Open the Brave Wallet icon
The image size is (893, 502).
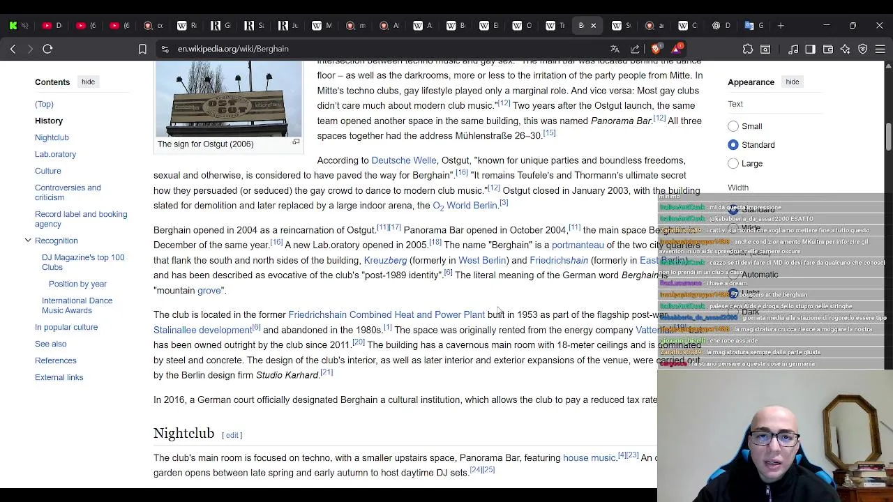pyautogui.click(x=828, y=49)
